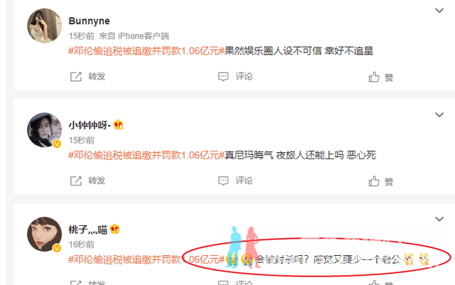455x285 pixels.
Task: Open hashtag topic in 小钟钟呀- post
Action: tap(146, 155)
